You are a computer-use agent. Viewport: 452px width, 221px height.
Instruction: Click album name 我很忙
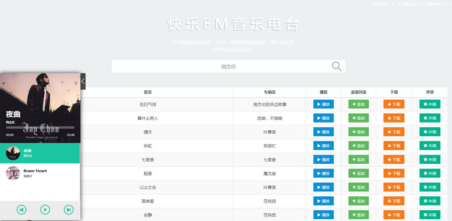point(270,146)
